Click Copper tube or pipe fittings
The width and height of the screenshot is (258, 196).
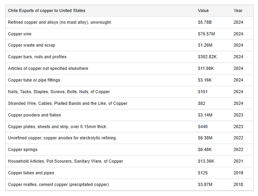tap(34, 80)
